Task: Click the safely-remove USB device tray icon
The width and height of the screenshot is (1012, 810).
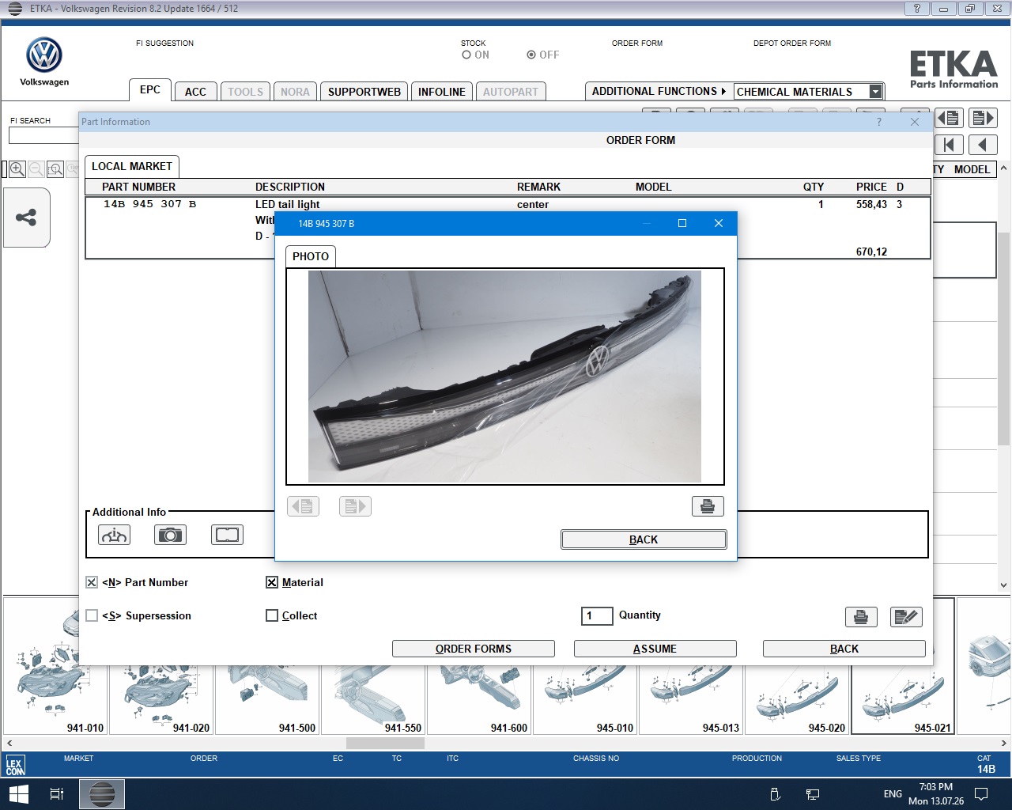Action: click(775, 794)
